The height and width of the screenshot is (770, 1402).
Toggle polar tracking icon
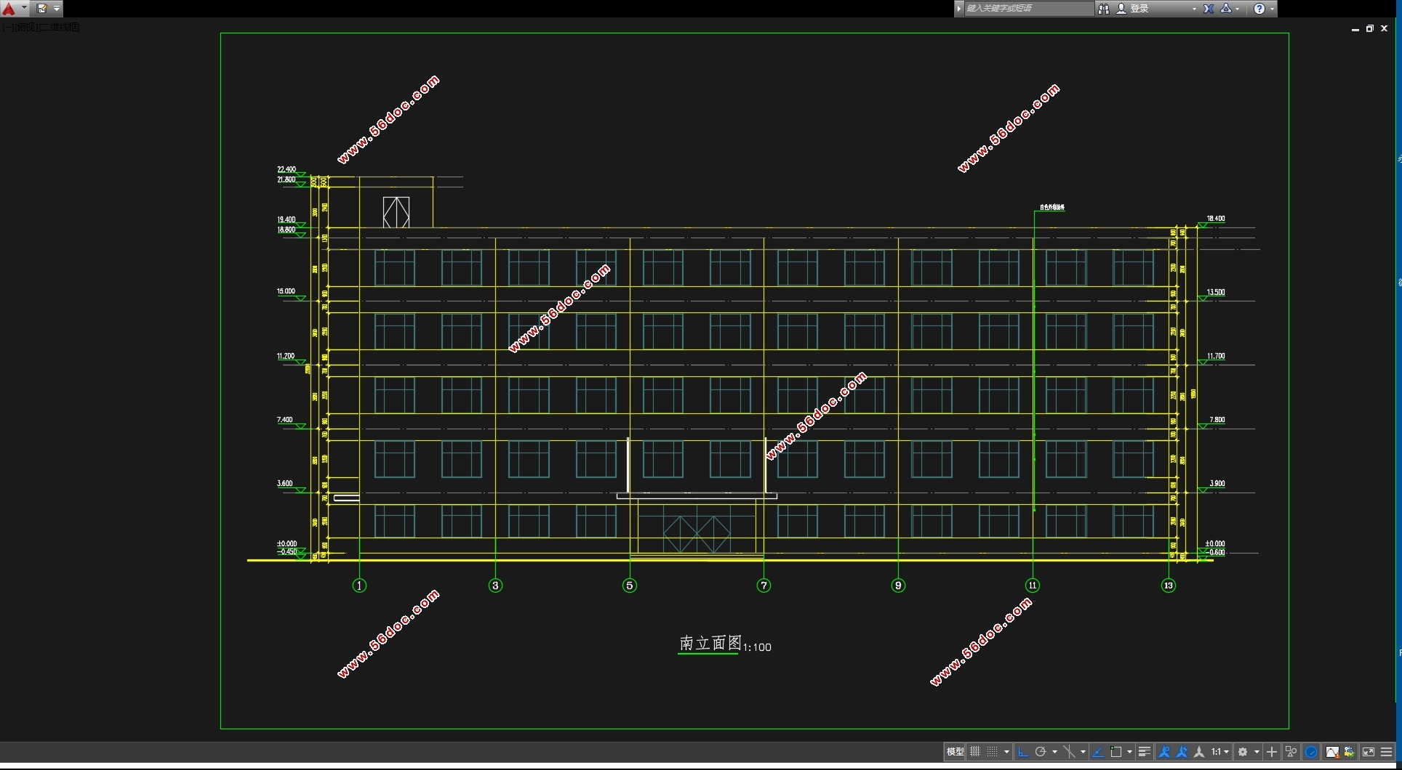coord(1041,752)
